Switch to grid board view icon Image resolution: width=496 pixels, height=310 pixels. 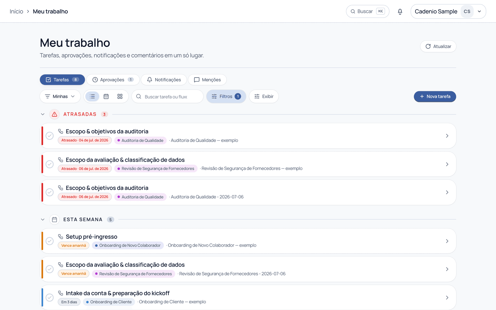tap(120, 96)
